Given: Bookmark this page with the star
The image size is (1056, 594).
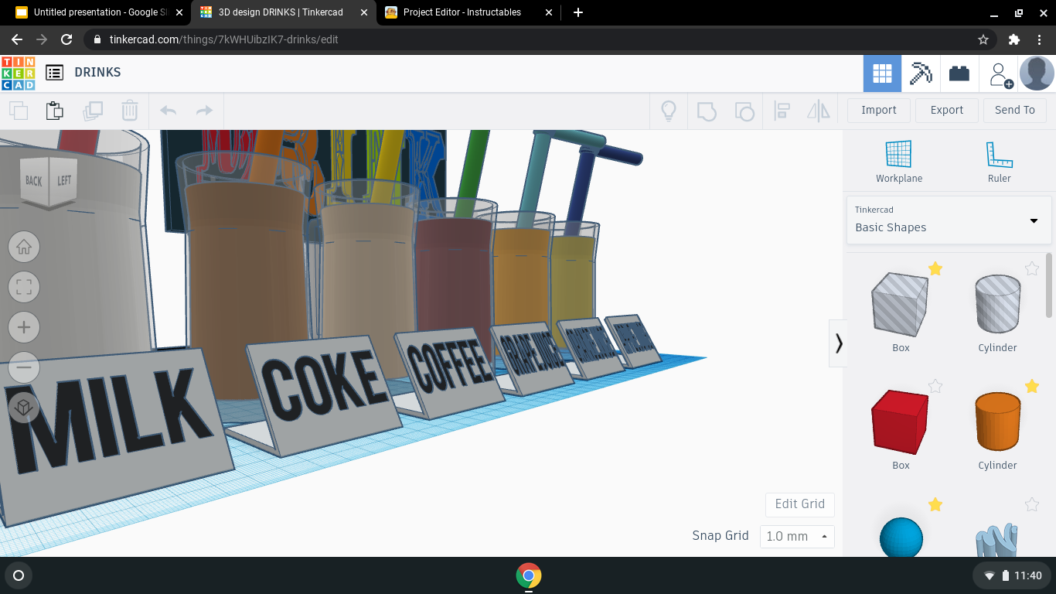Looking at the screenshot, I should coord(983,39).
